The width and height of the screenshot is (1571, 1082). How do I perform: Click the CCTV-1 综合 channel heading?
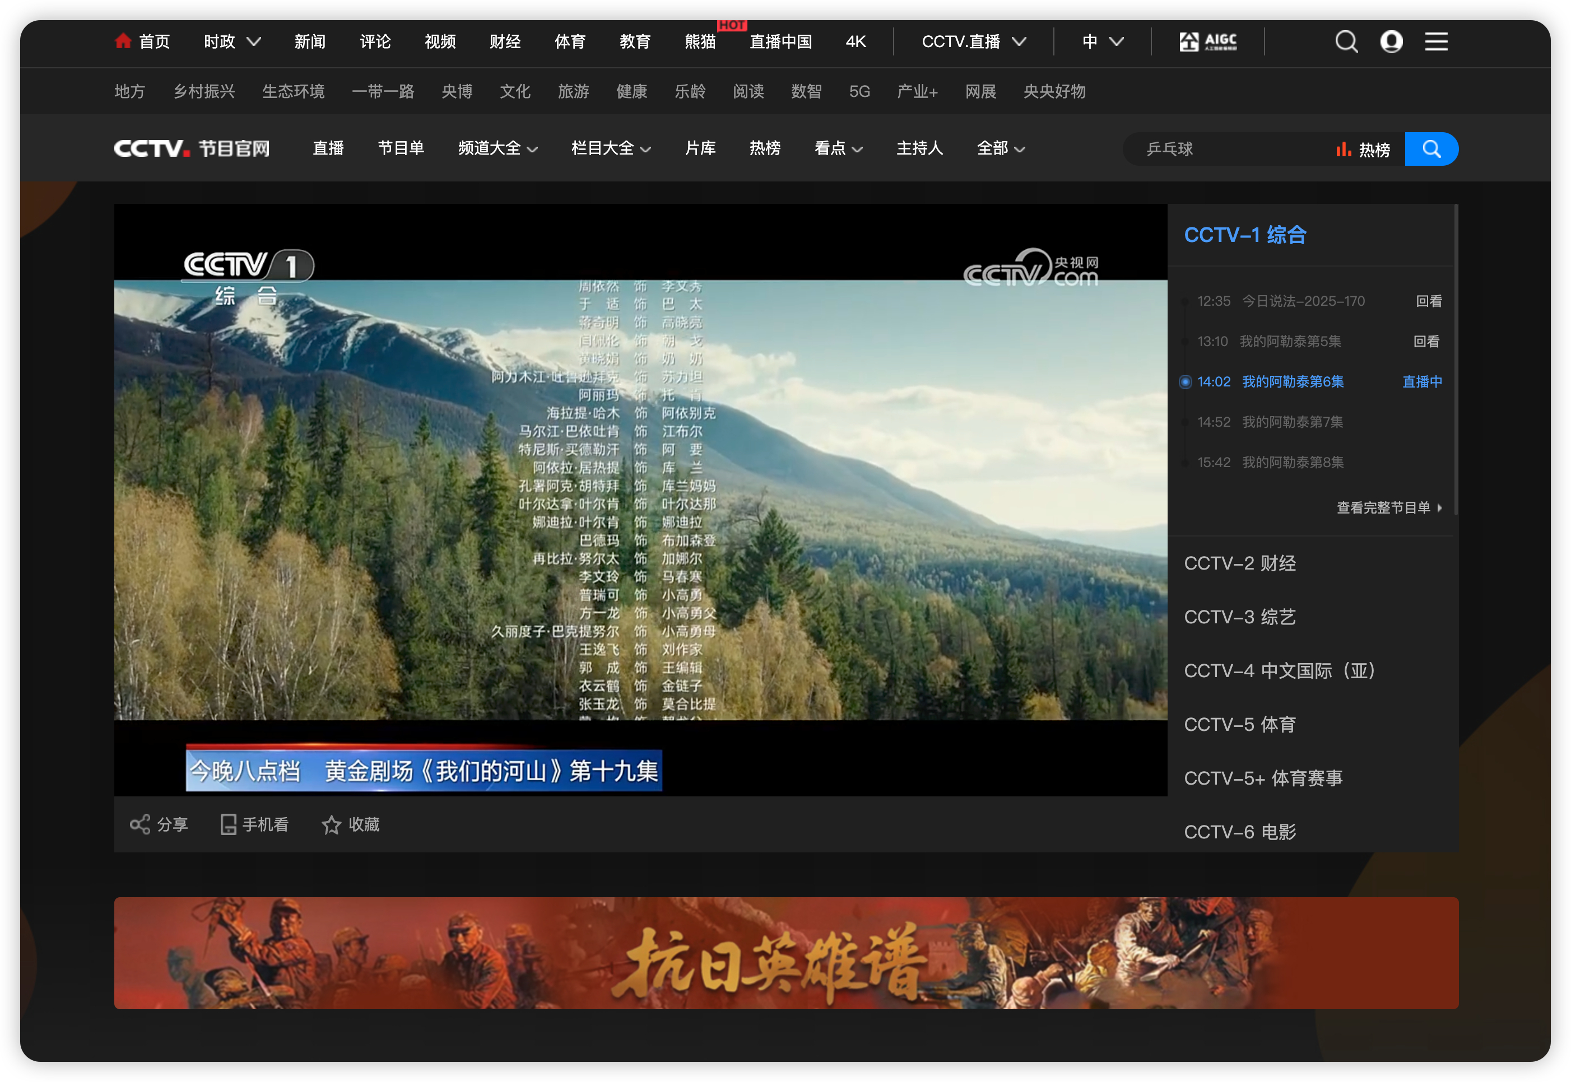(x=1244, y=235)
